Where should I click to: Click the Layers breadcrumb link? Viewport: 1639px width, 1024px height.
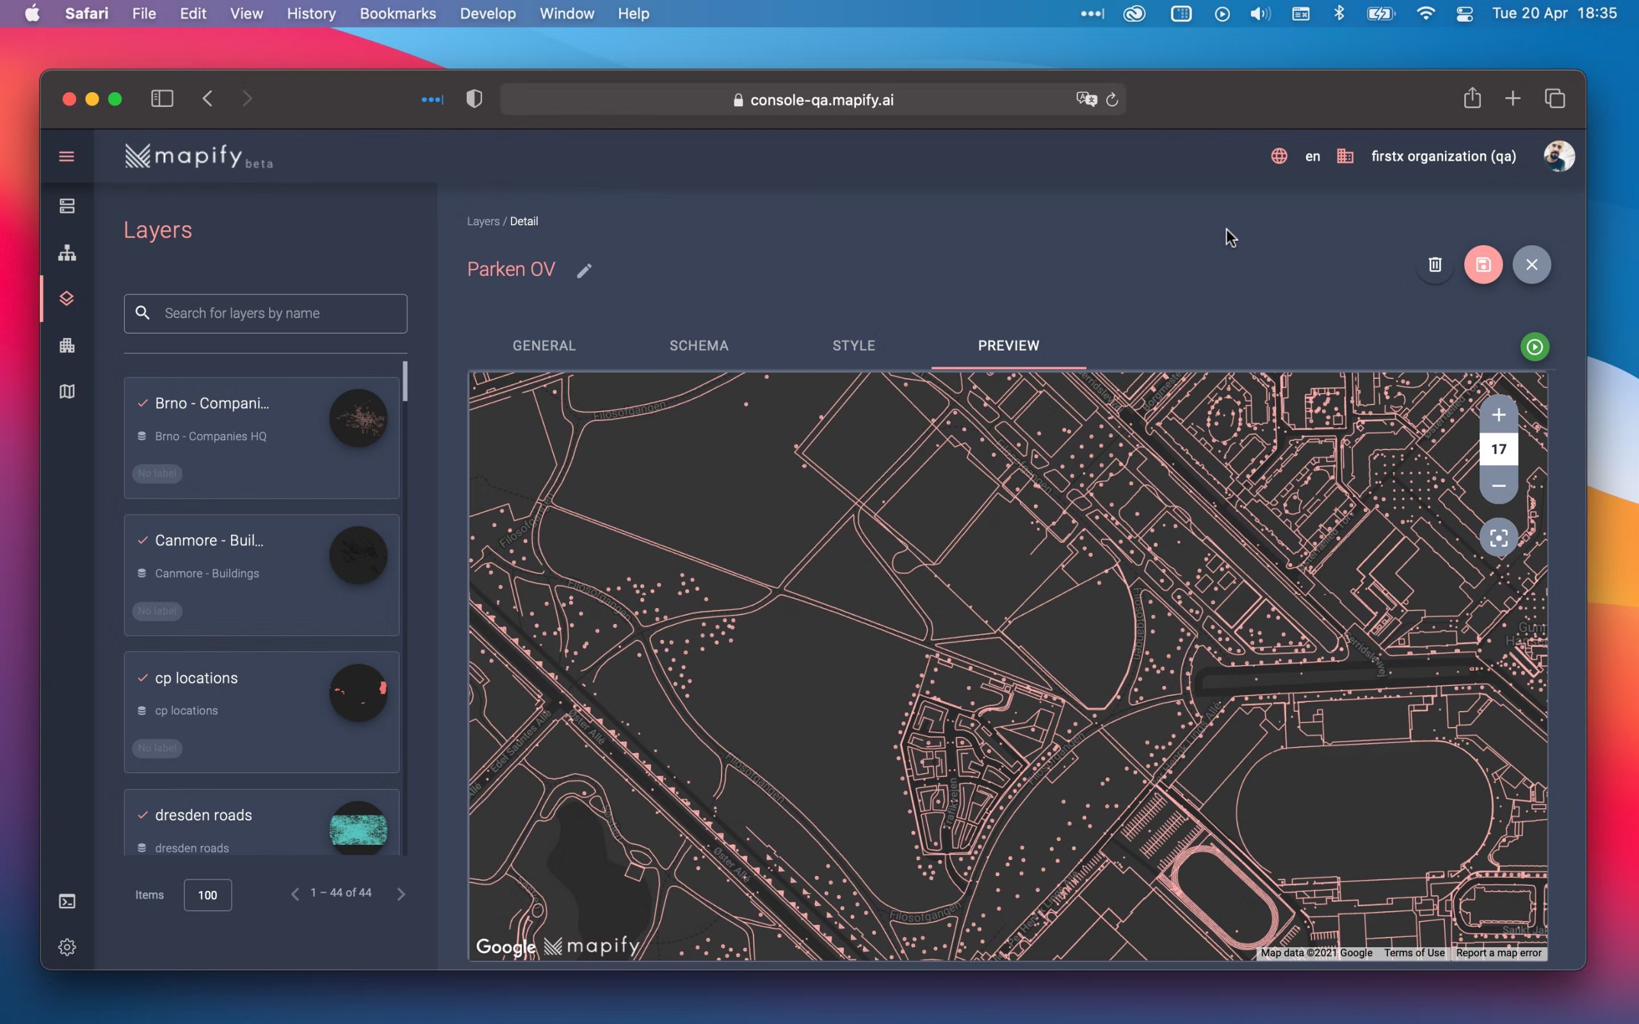[482, 221]
